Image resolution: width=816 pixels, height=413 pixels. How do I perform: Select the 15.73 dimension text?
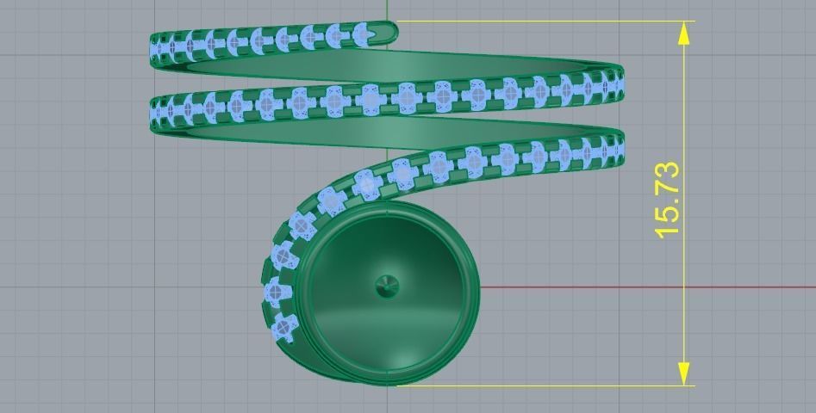coord(668,200)
